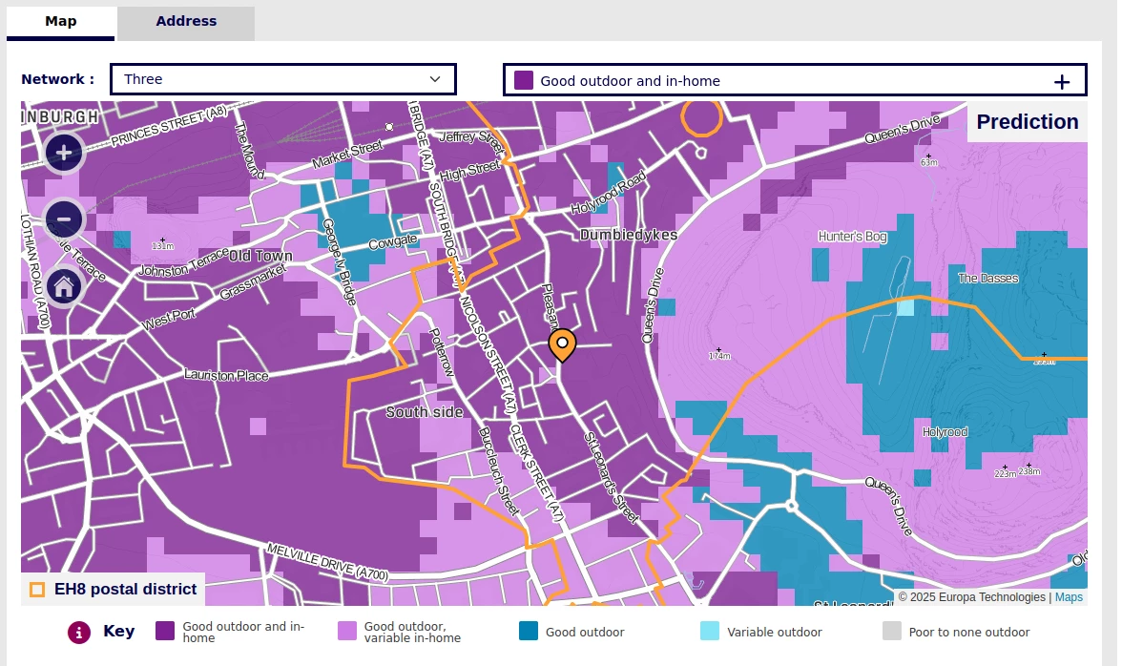1122x666 pixels.
Task: Click the 174m elevation marker
Action: tap(719, 354)
